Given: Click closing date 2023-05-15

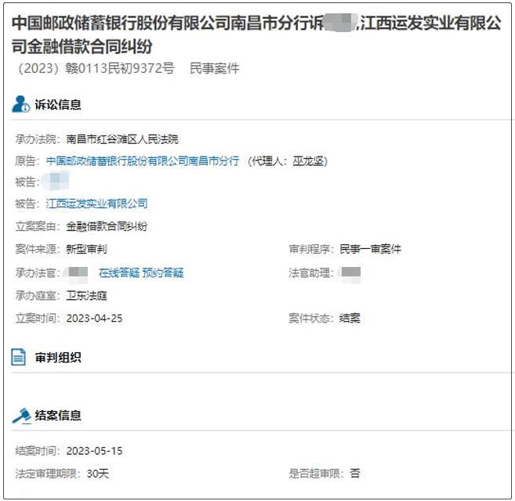Looking at the screenshot, I should pyautogui.click(x=94, y=451).
